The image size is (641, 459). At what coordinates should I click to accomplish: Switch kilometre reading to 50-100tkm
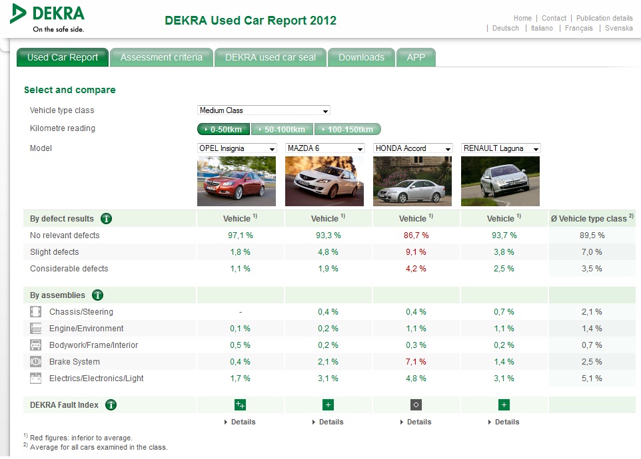(x=282, y=129)
